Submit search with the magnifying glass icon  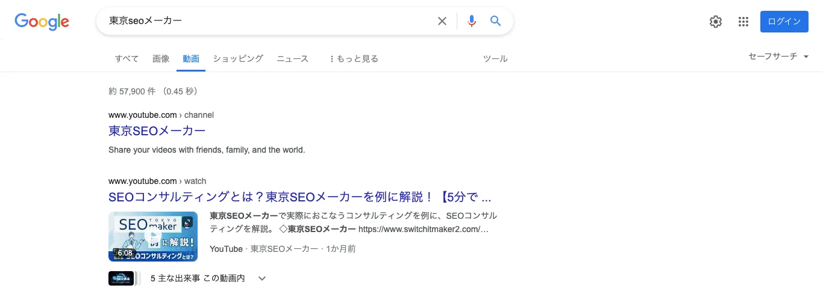click(x=495, y=21)
